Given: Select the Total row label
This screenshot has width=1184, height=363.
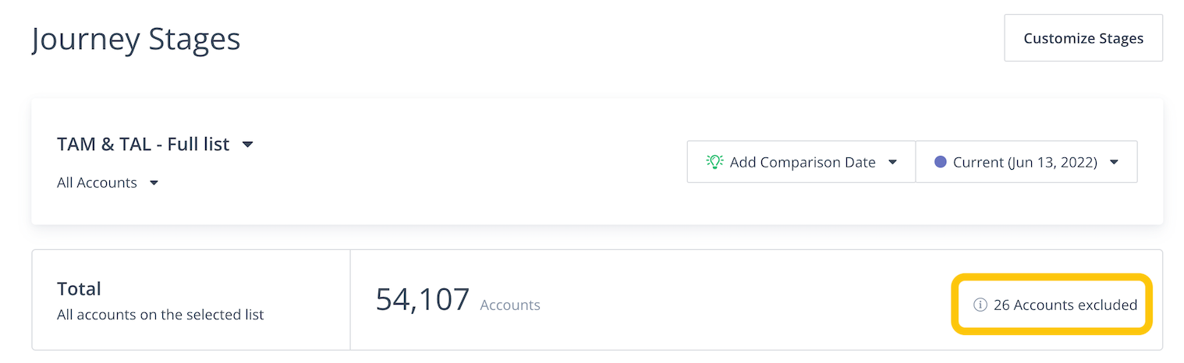Looking at the screenshot, I should (x=79, y=289).
